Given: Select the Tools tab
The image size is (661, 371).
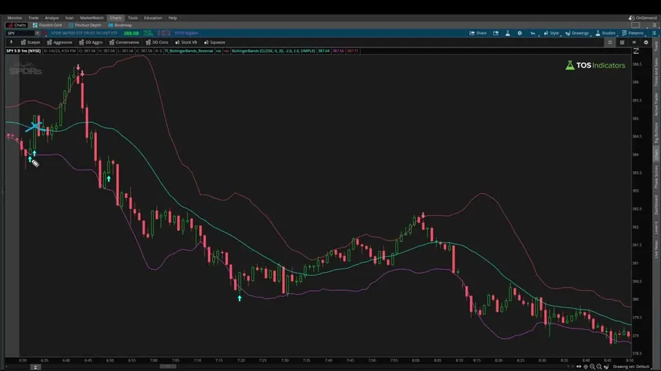Looking at the screenshot, I should pos(133,18).
